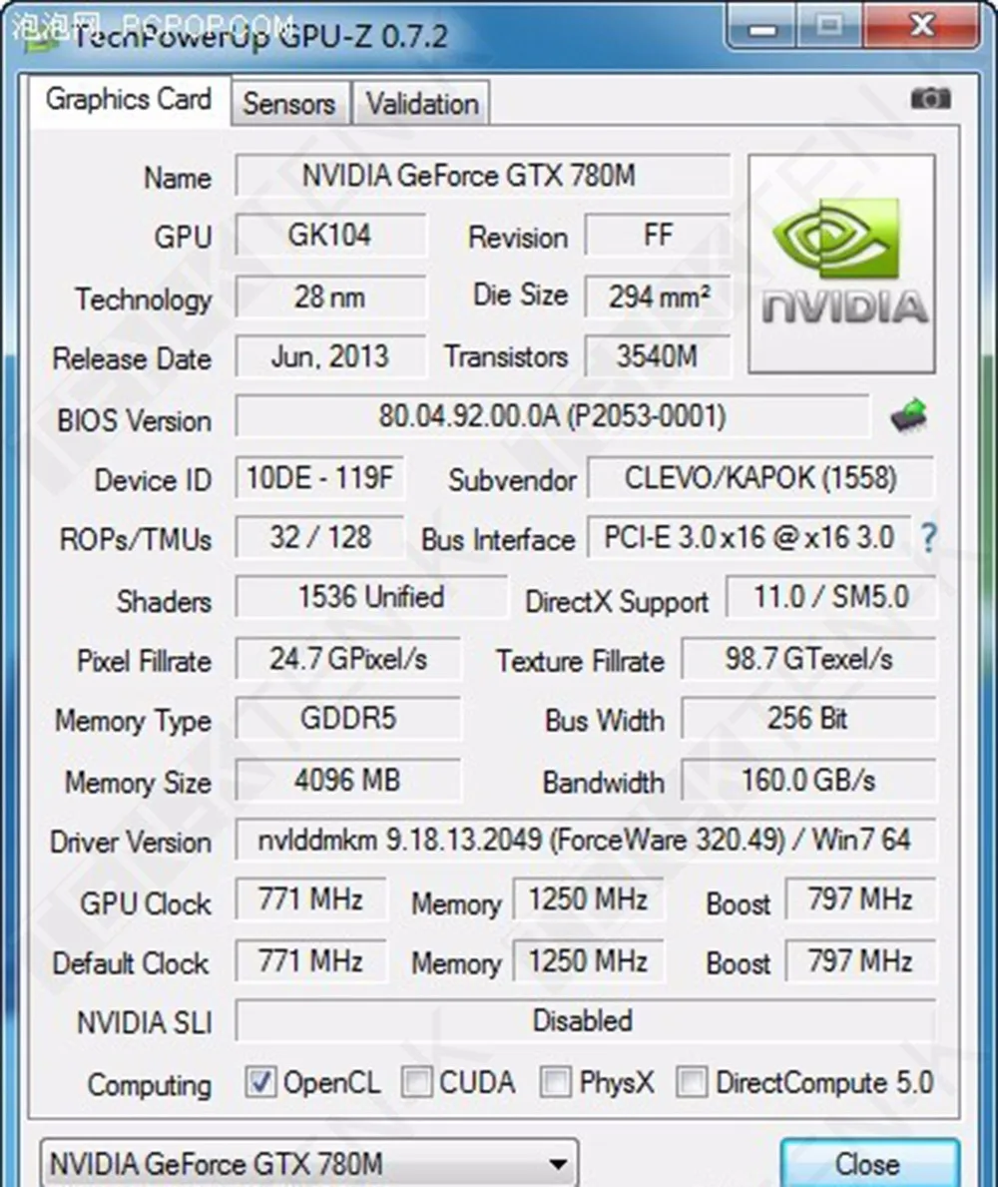Click Bus Width field 256 Bit

point(808,719)
